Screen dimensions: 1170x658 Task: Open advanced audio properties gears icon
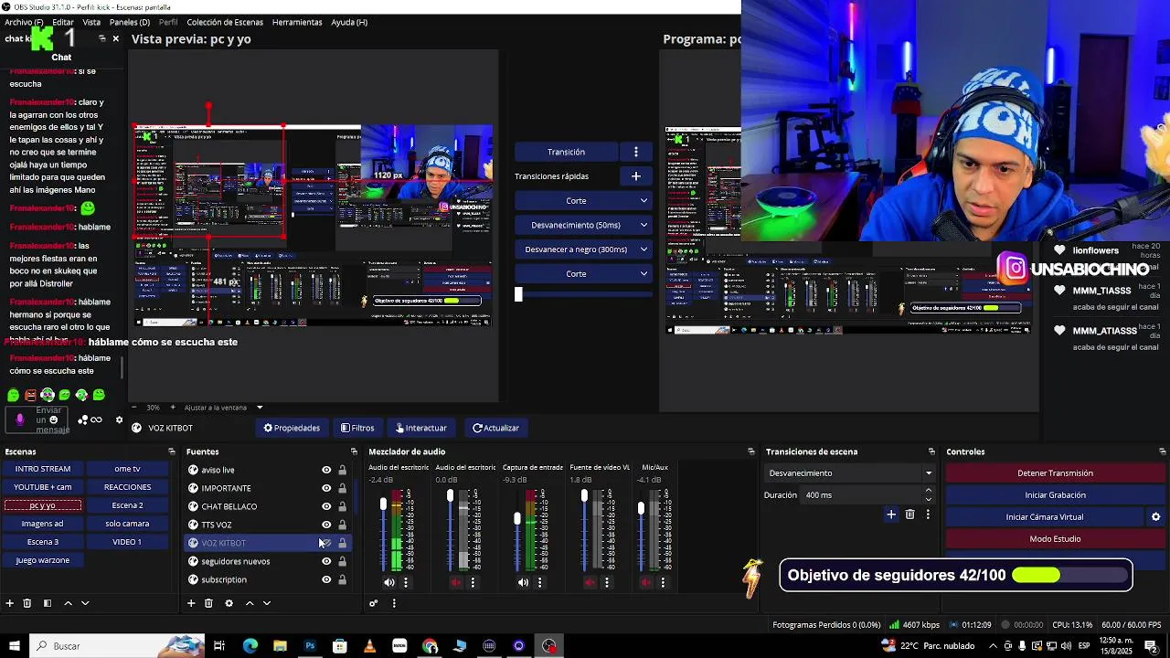(373, 603)
